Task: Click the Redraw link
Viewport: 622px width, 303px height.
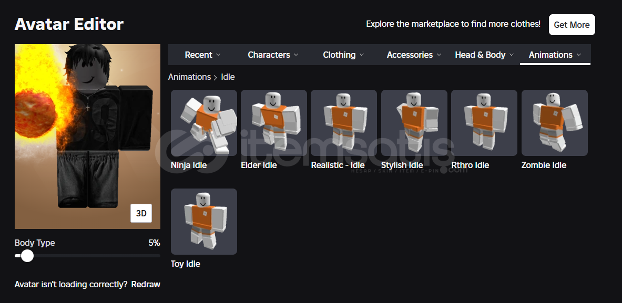Action: (x=146, y=285)
